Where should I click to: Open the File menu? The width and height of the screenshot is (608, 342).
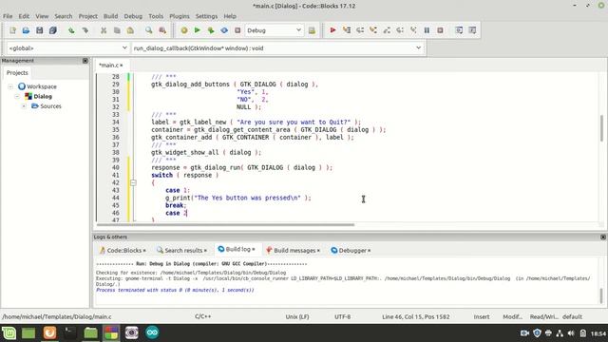(x=8, y=16)
